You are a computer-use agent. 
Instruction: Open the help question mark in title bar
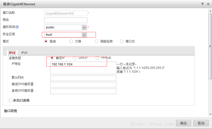click(202, 4)
